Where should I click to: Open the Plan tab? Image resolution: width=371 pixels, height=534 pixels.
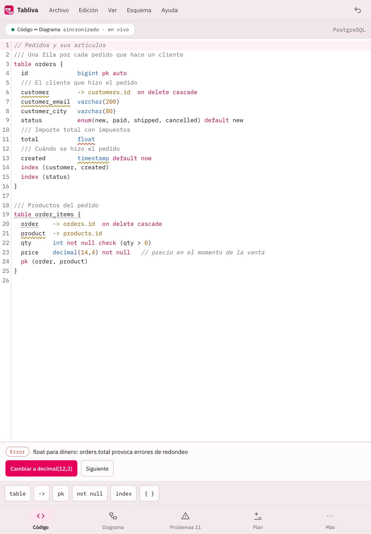[x=258, y=521]
